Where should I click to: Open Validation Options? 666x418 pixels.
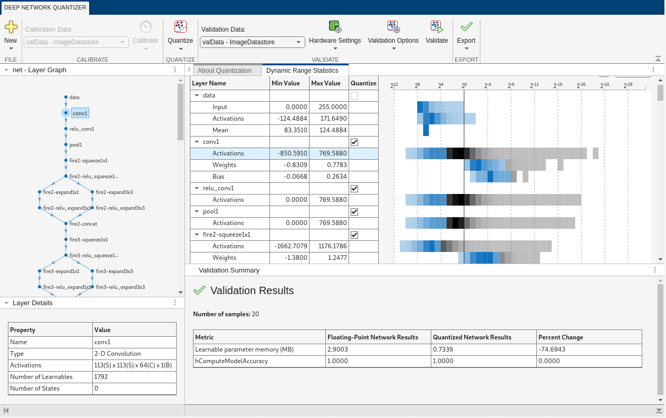(x=393, y=27)
